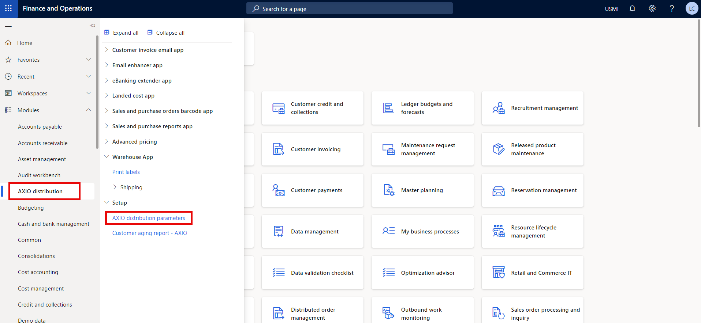
Task: Click Ledger budgets and forecasts tile icon
Action: (x=388, y=108)
